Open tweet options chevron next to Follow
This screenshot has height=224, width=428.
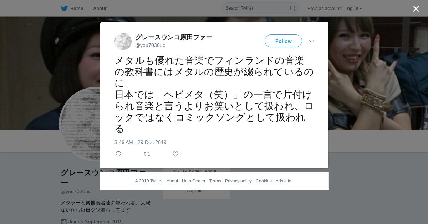311,41
